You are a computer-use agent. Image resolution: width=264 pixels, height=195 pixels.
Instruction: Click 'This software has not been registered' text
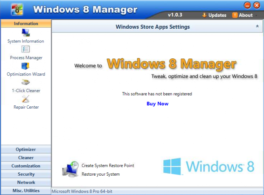pos(157,94)
